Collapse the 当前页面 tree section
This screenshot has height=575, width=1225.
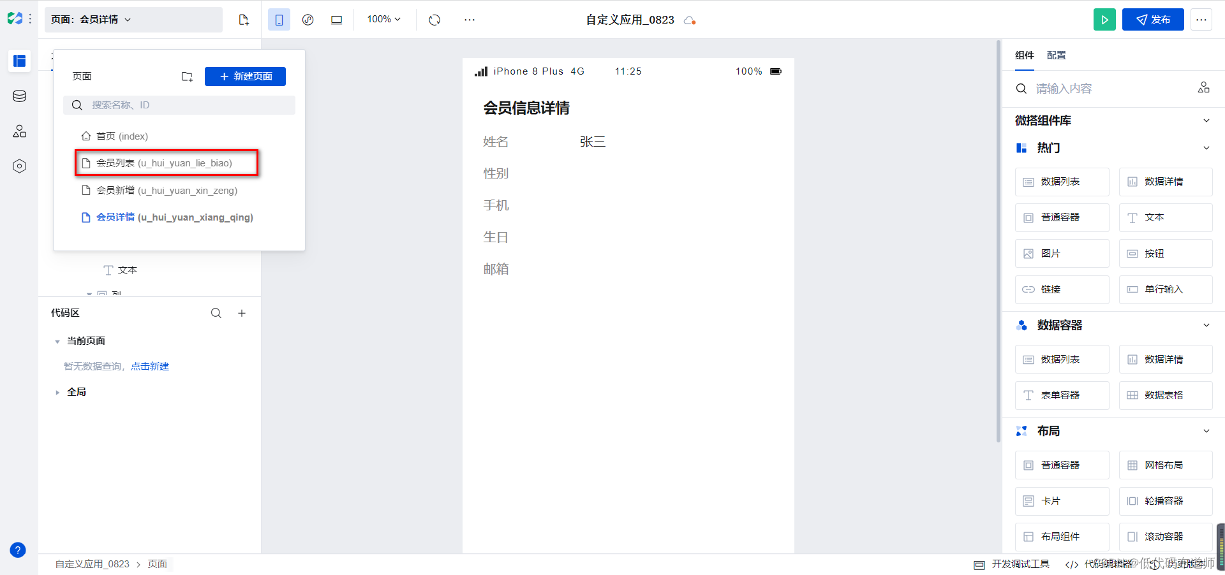(x=57, y=342)
